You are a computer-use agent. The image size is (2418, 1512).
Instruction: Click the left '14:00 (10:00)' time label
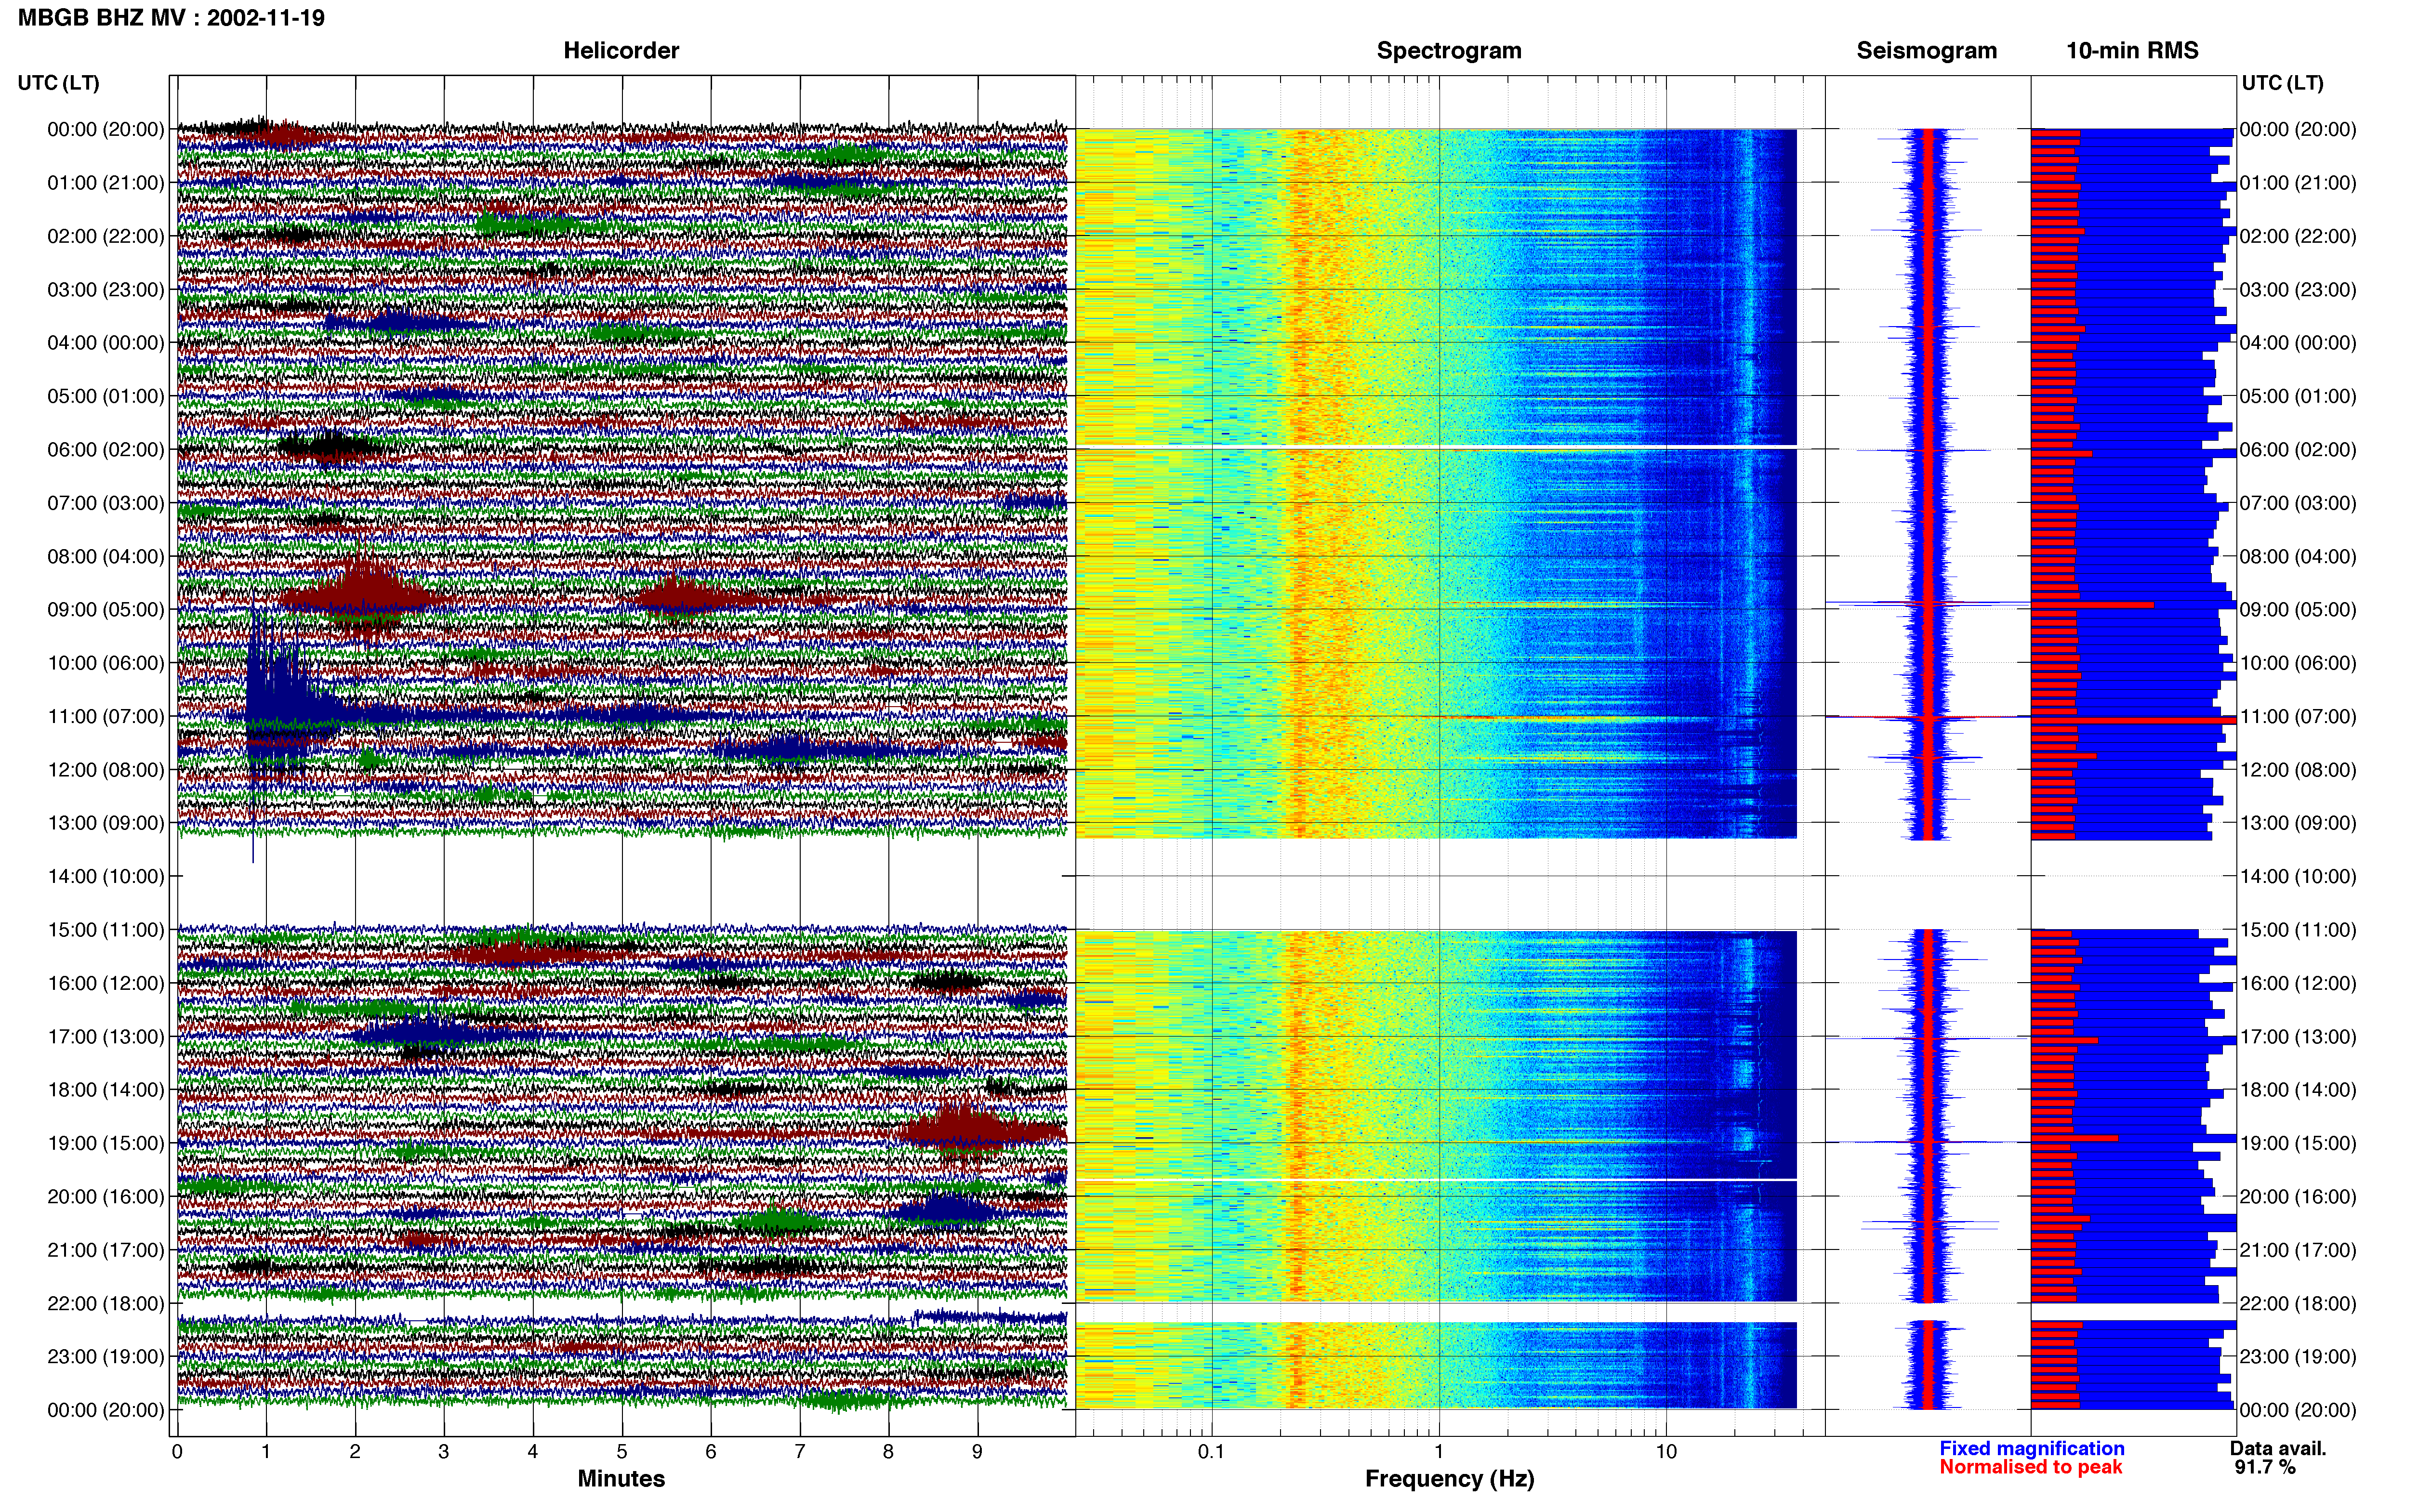105,876
